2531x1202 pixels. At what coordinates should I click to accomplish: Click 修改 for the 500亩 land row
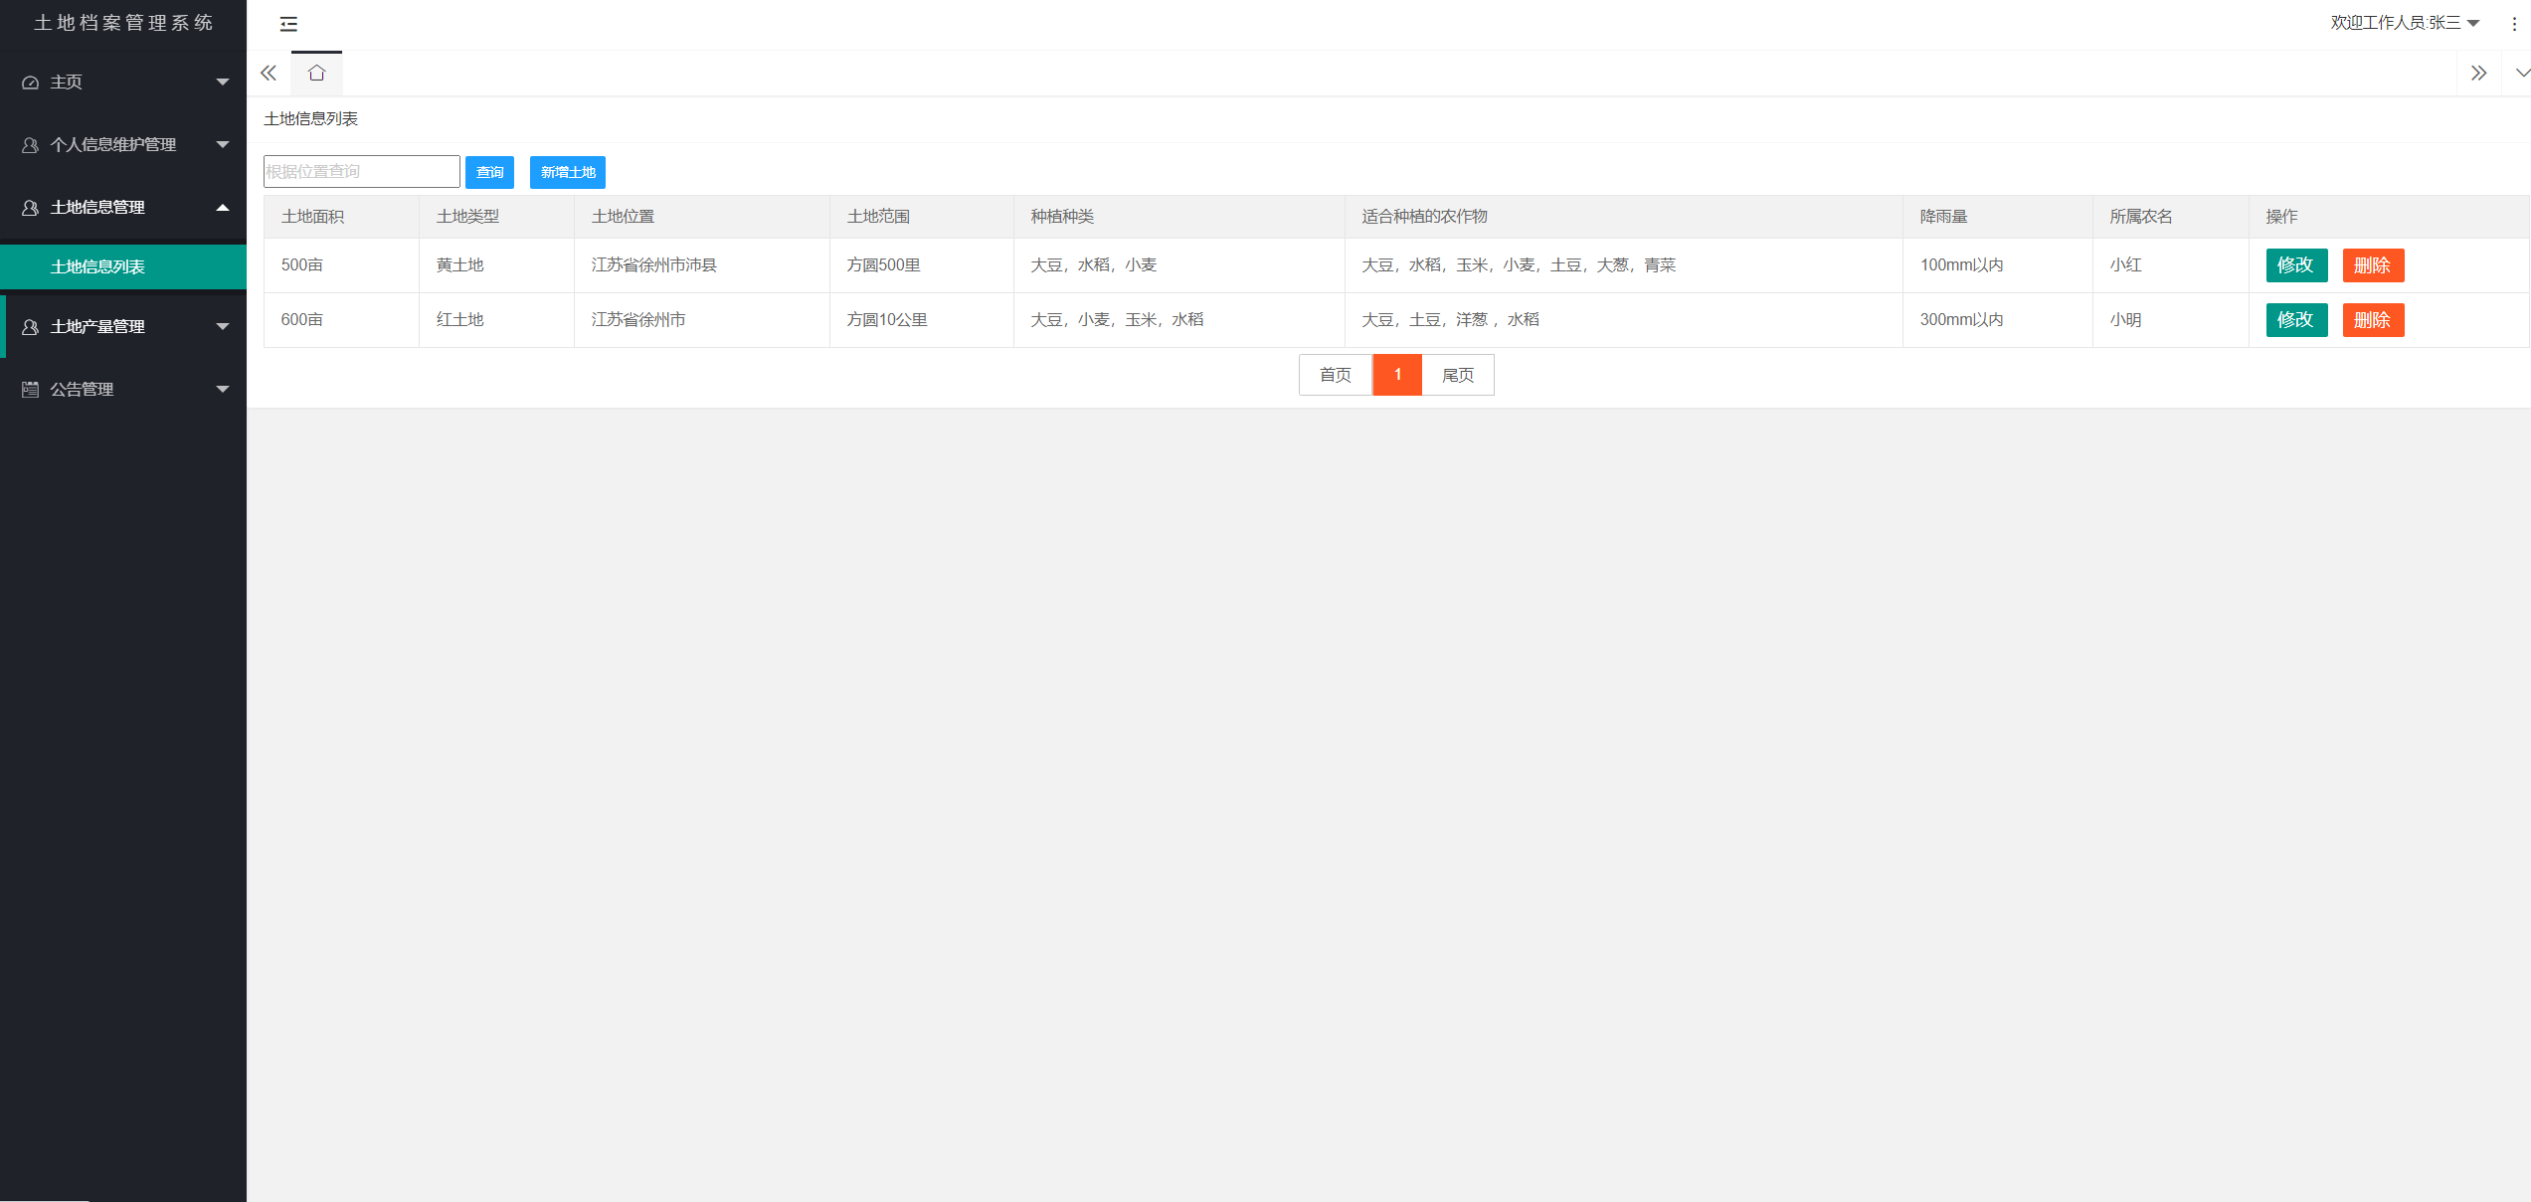click(x=2295, y=265)
